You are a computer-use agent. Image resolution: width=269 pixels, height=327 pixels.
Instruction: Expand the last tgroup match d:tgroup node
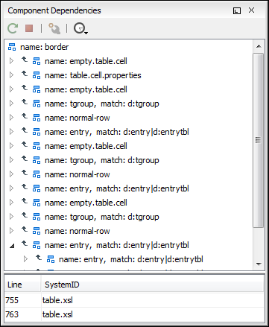(11, 217)
